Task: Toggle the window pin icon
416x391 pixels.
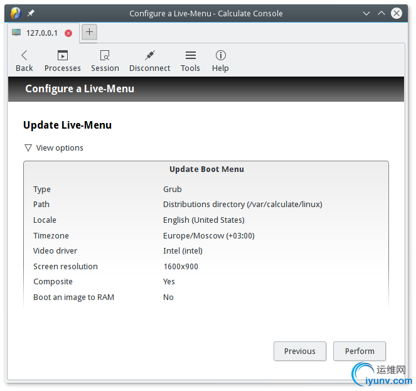Action: click(x=31, y=13)
